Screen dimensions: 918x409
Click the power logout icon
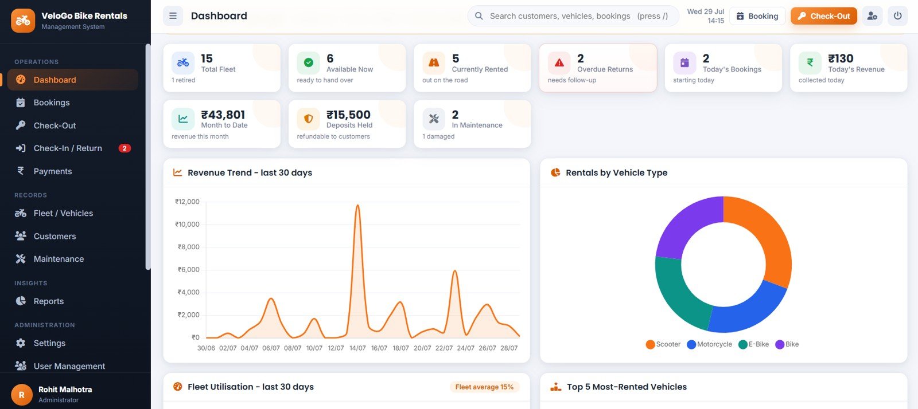(x=897, y=16)
